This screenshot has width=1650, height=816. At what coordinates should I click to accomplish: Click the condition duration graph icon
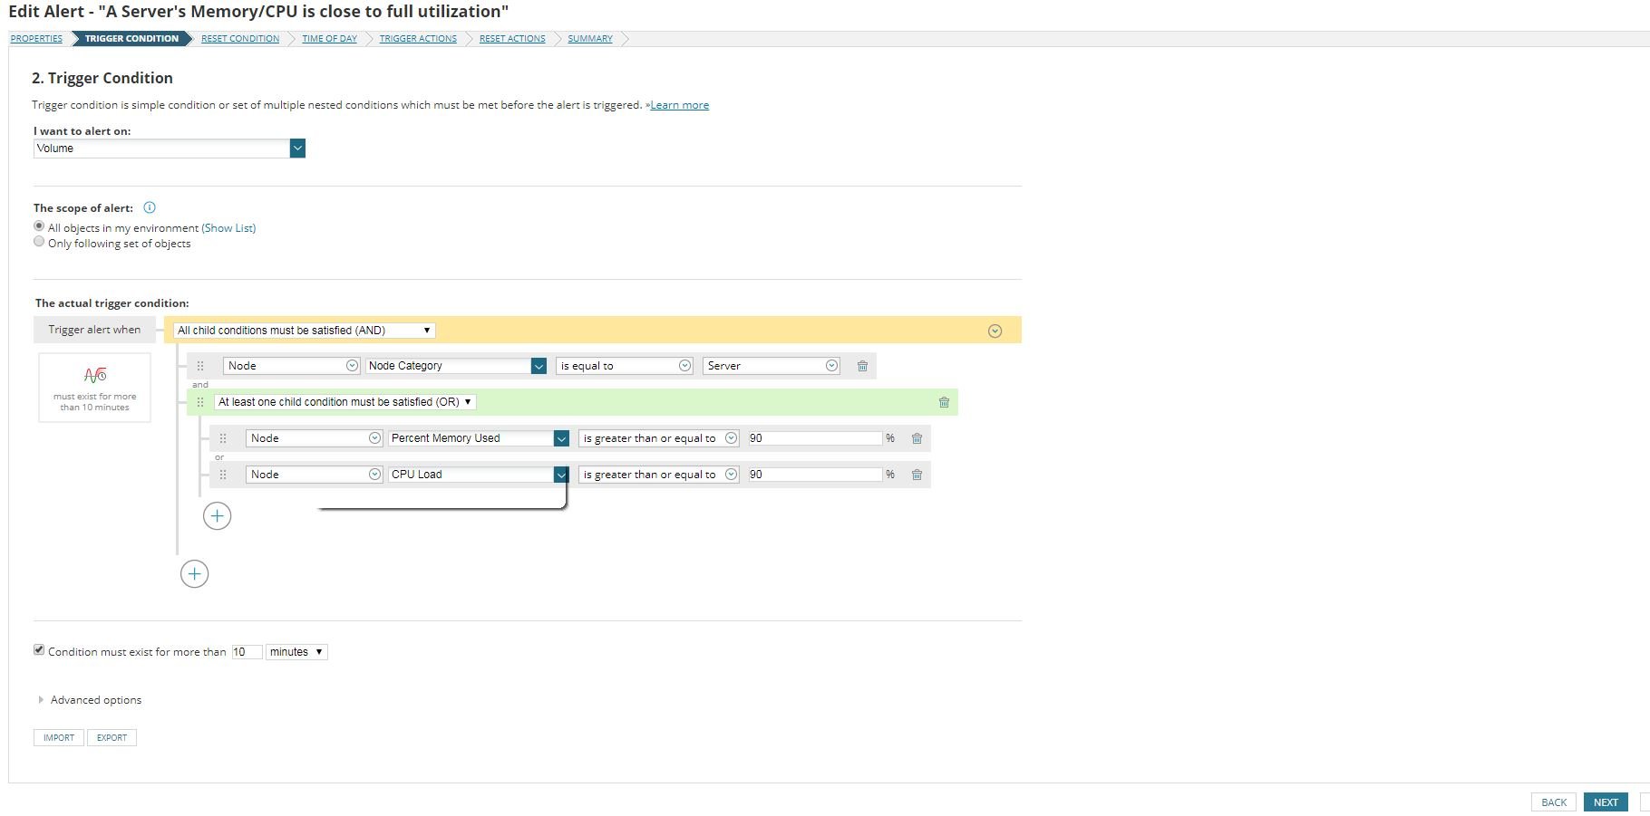click(x=95, y=375)
